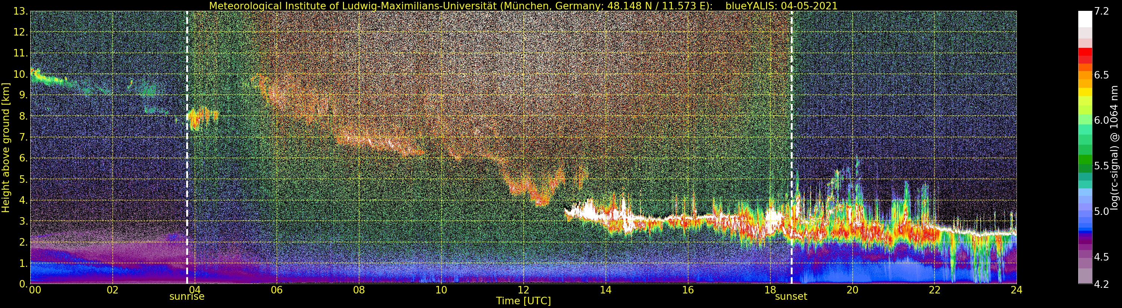Click the height axis tick label '10.'
This screenshot has width=1122, height=308.
(x=21, y=74)
